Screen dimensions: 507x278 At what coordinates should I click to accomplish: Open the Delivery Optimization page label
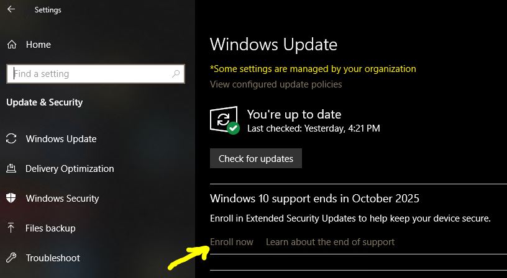[70, 169]
